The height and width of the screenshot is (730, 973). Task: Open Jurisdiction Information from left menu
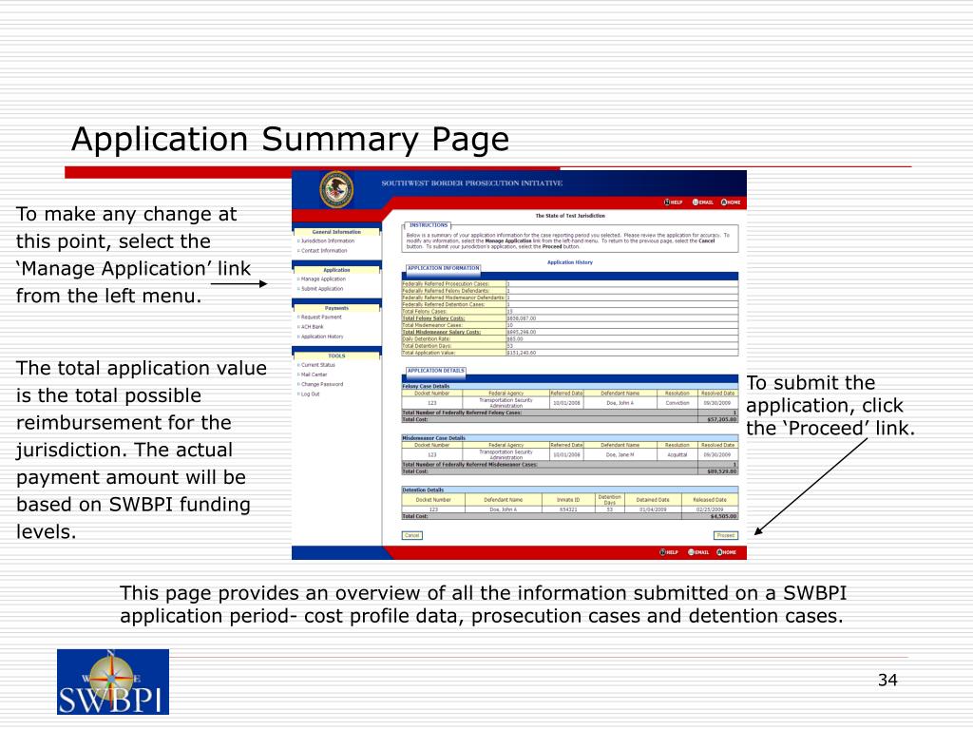pos(327,240)
